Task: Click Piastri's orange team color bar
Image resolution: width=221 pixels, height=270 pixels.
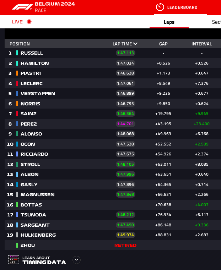Action: [x=17, y=73]
